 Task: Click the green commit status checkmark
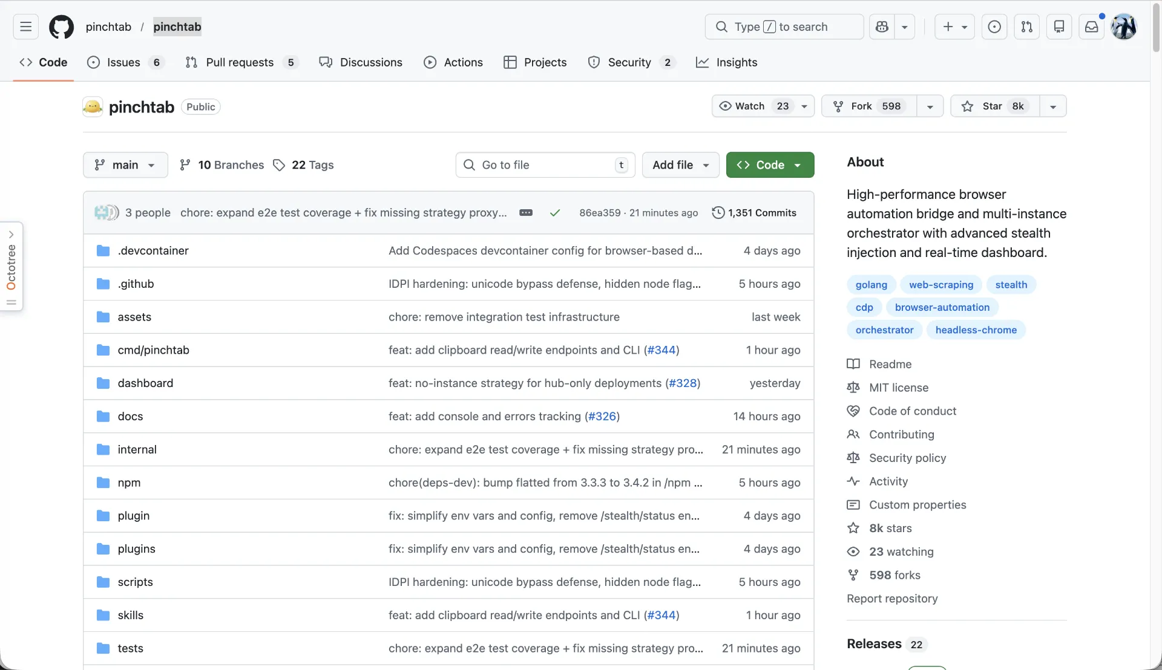pos(554,213)
